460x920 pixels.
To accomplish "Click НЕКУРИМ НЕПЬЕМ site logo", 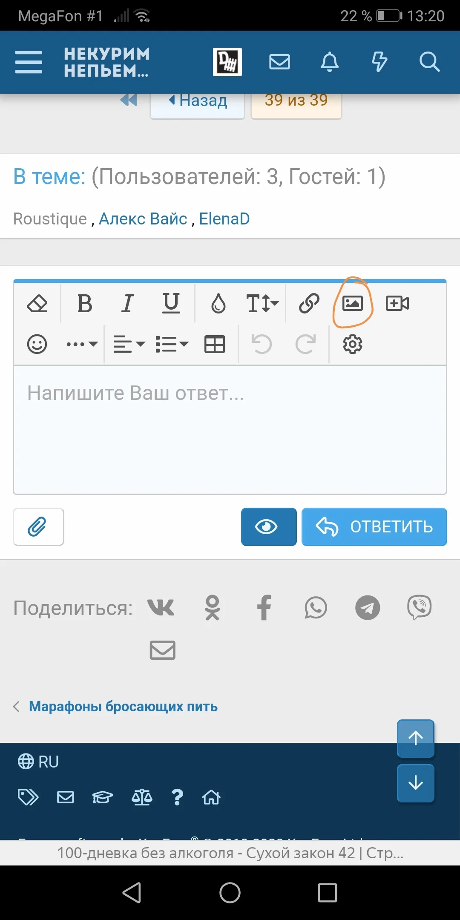I will coord(107,62).
